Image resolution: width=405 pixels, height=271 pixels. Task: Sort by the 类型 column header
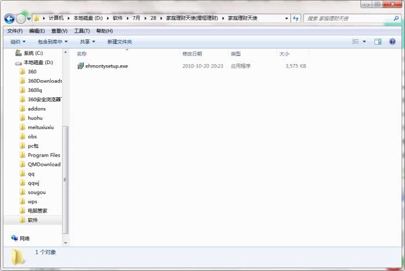click(236, 54)
